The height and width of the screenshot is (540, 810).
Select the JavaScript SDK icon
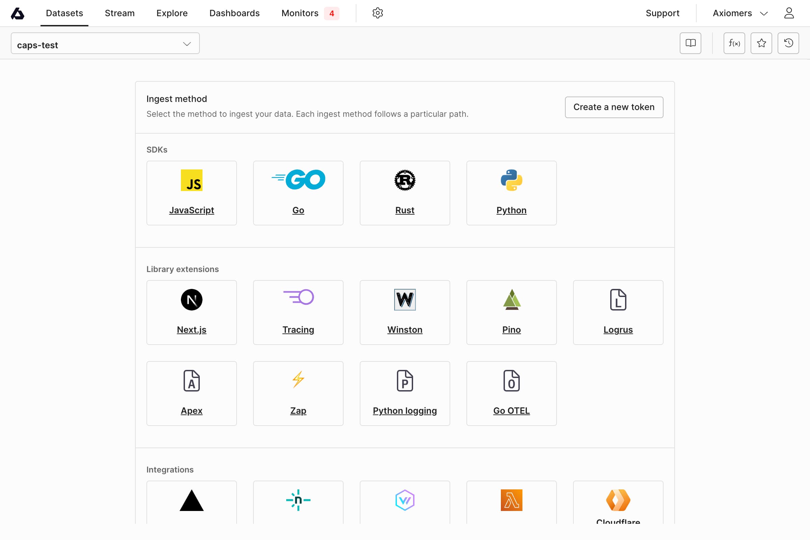[191, 180]
